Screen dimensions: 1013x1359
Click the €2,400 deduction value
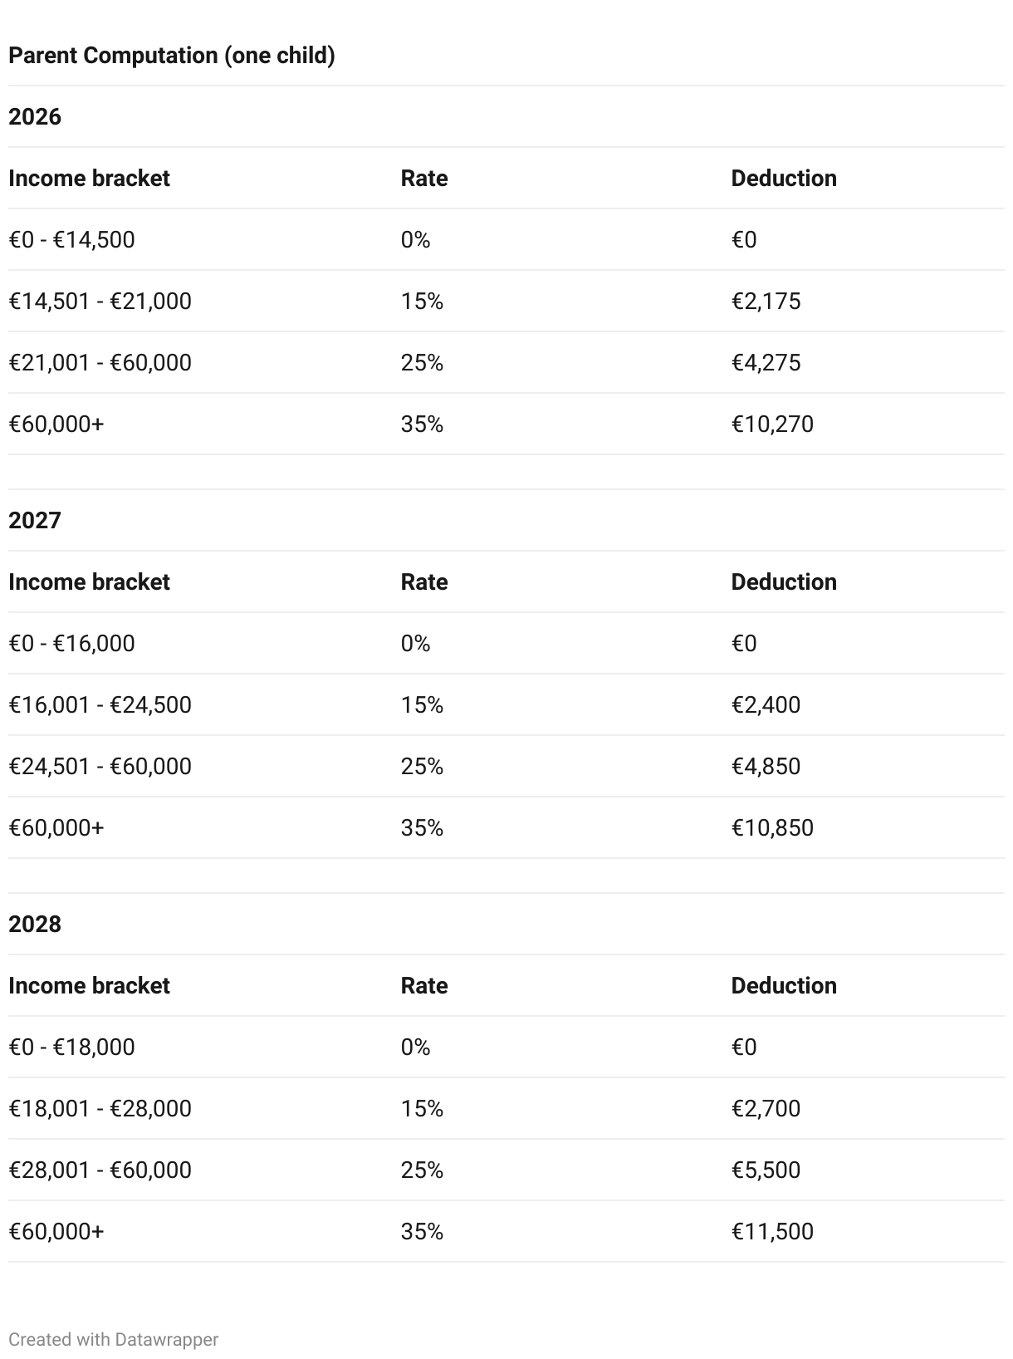(766, 704)
